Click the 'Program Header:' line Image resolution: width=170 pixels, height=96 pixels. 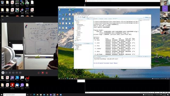99,30
